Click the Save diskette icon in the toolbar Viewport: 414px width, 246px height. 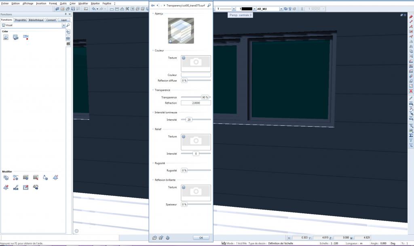73,9
